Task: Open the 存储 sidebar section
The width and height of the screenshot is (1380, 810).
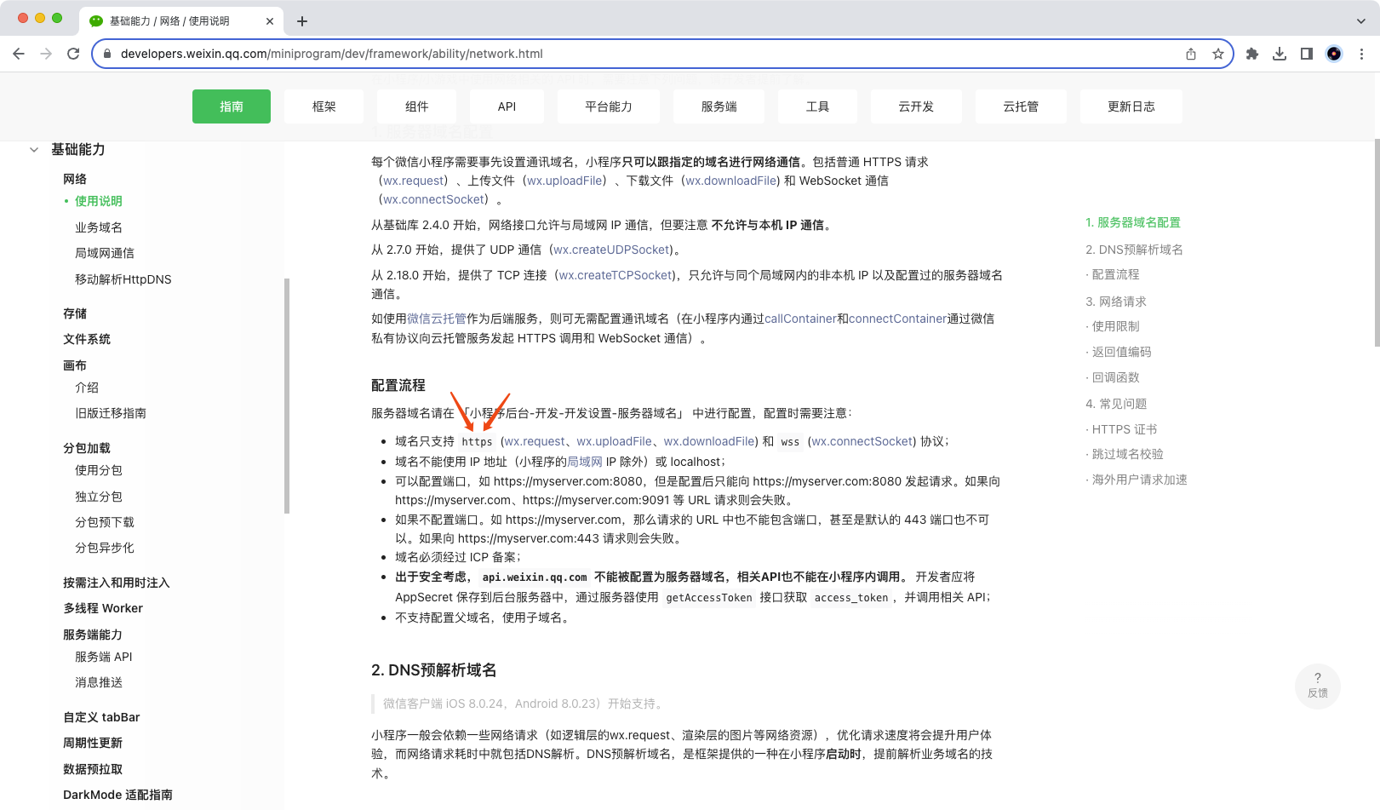Action: coord(75,313)
